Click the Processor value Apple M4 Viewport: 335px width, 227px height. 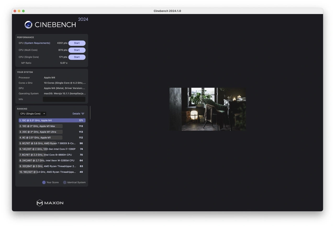click(49, 78)
